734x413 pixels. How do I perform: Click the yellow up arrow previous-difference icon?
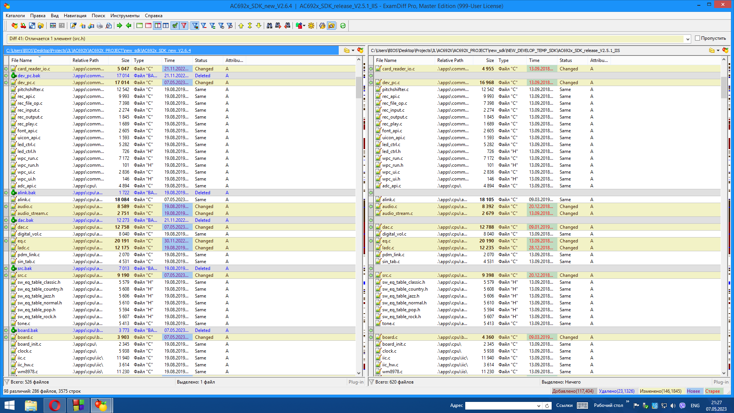pos(241,26)
